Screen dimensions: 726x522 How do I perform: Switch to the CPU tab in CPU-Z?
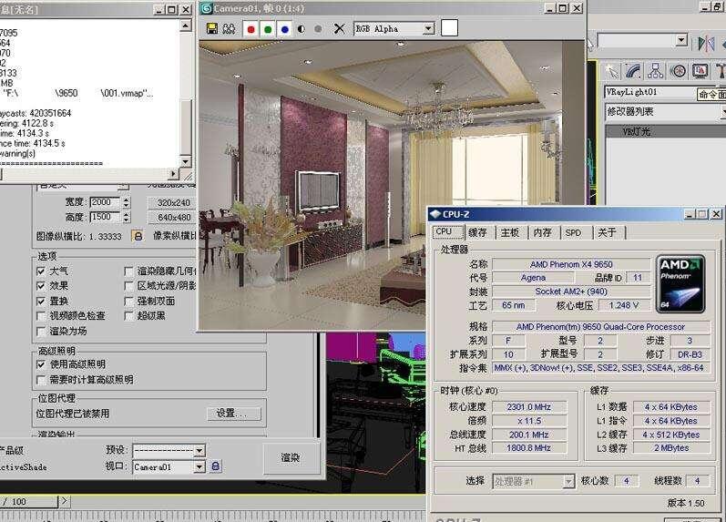tap(447, 231)
